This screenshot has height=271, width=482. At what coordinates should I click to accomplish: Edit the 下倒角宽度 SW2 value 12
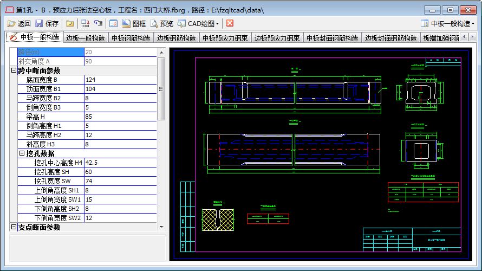120,218
